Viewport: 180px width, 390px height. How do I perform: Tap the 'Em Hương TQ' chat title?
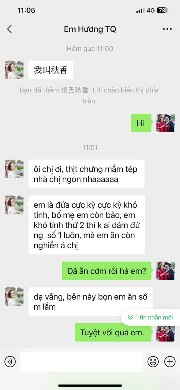(x=90, y=29)
